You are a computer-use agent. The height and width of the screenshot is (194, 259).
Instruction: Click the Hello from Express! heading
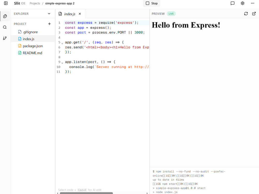[186, 25]
